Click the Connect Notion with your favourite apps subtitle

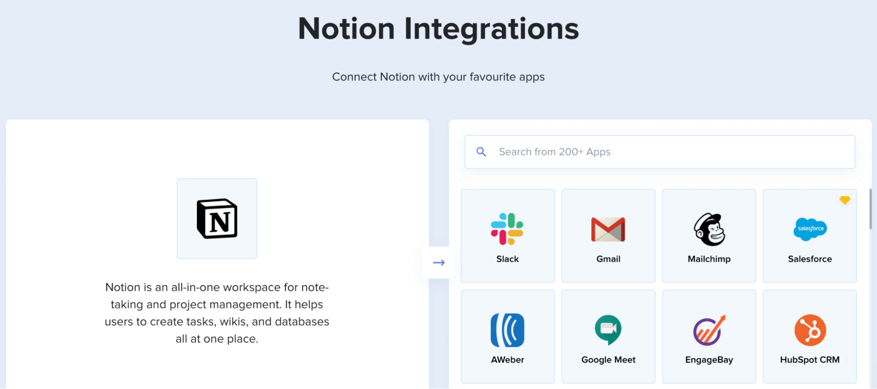[x=438, y=77]
